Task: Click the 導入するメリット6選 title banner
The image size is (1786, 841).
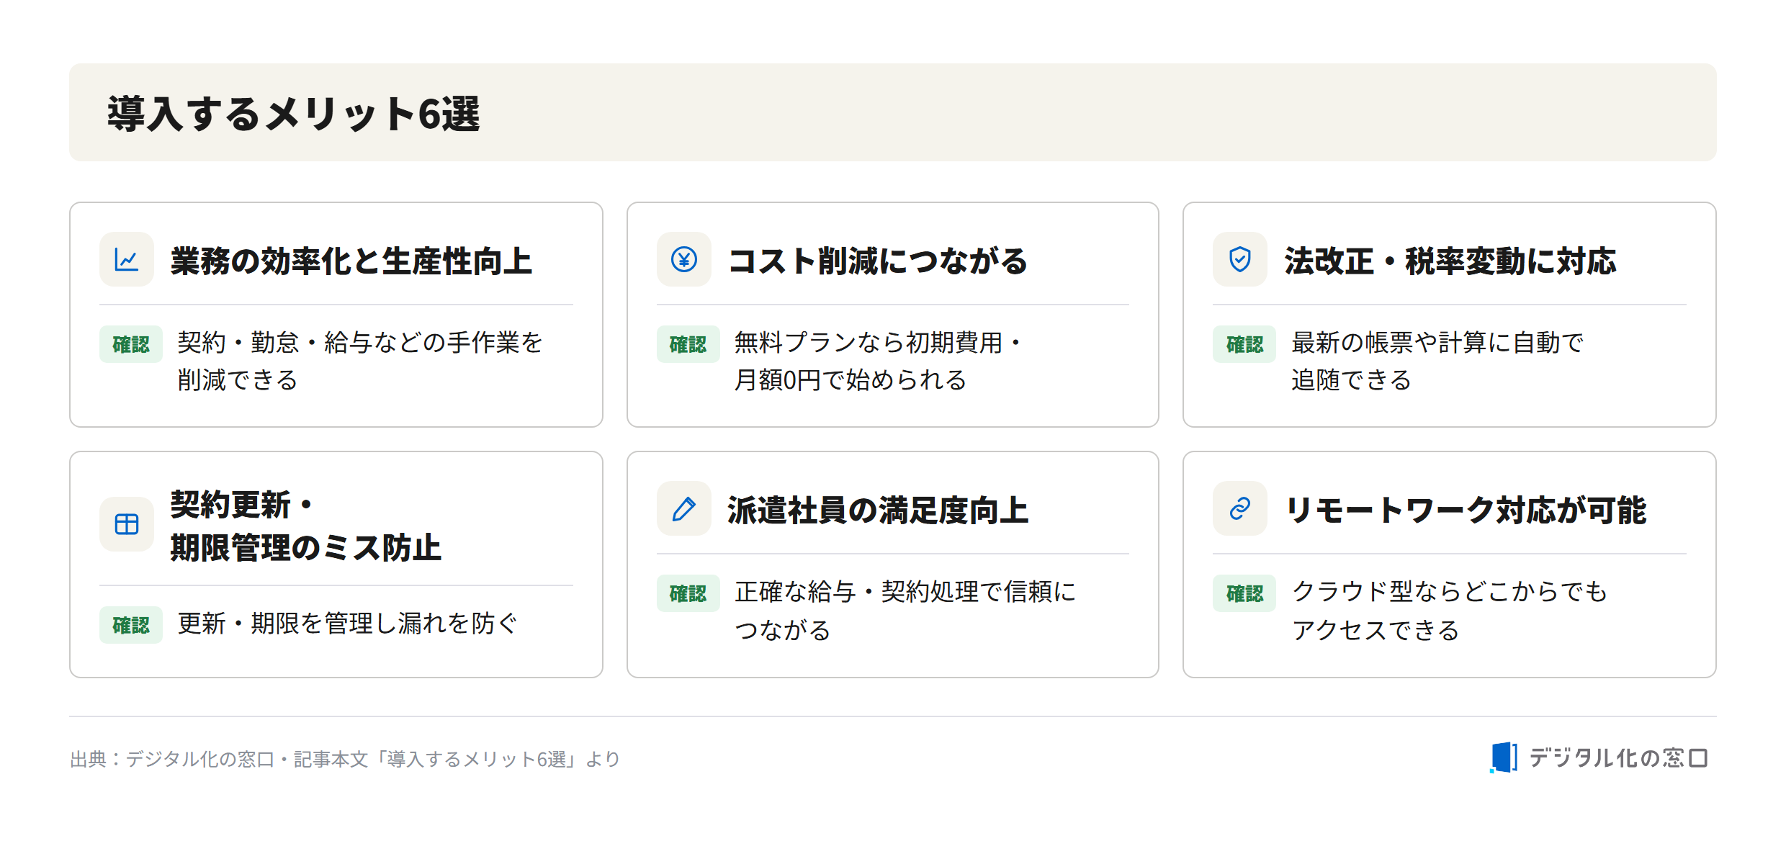Action: coord(893,112)
